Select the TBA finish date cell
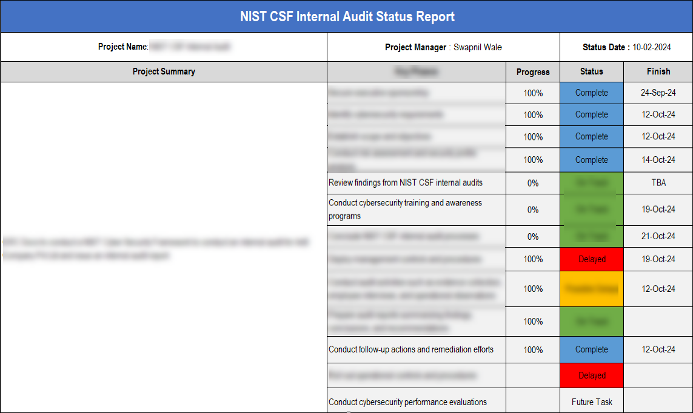Image resolution: width=693 pixels, height=413 pixels. (x=657, y=182)
